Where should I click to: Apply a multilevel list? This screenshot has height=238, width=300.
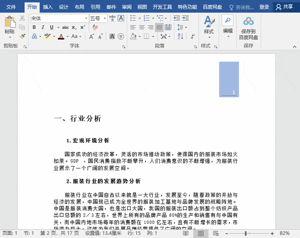click(160, 19)
